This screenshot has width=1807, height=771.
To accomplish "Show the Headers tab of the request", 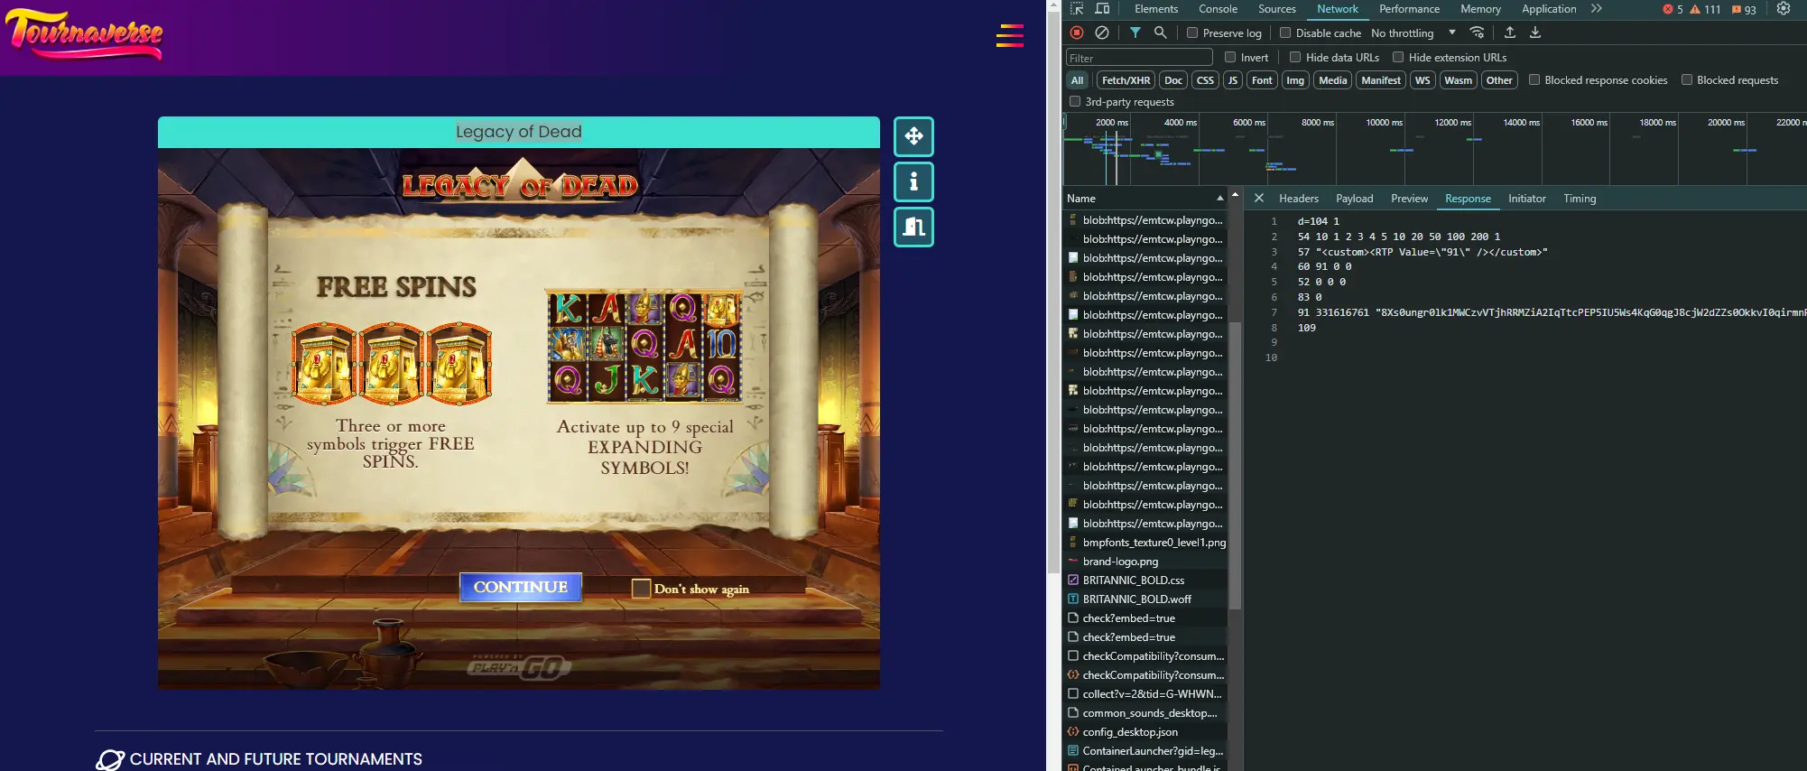I will (x=1299, y=199).
